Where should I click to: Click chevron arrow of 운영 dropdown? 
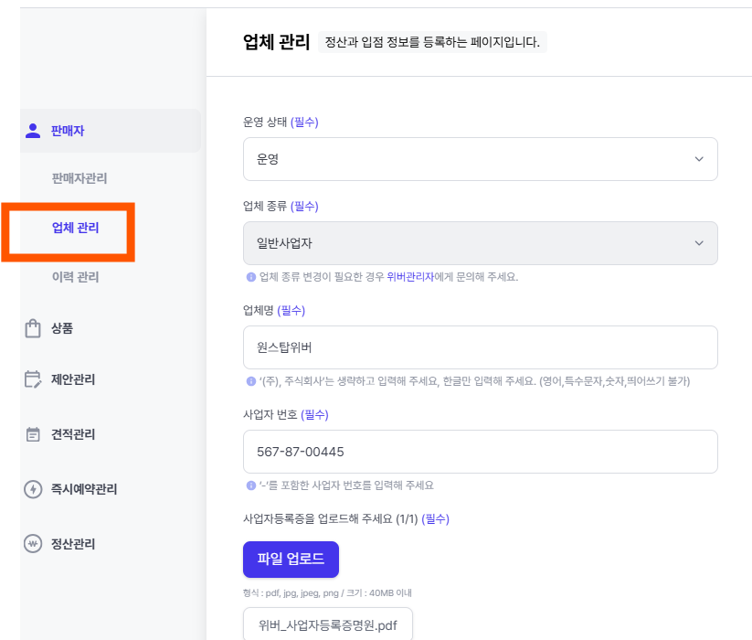pos(699,159)
